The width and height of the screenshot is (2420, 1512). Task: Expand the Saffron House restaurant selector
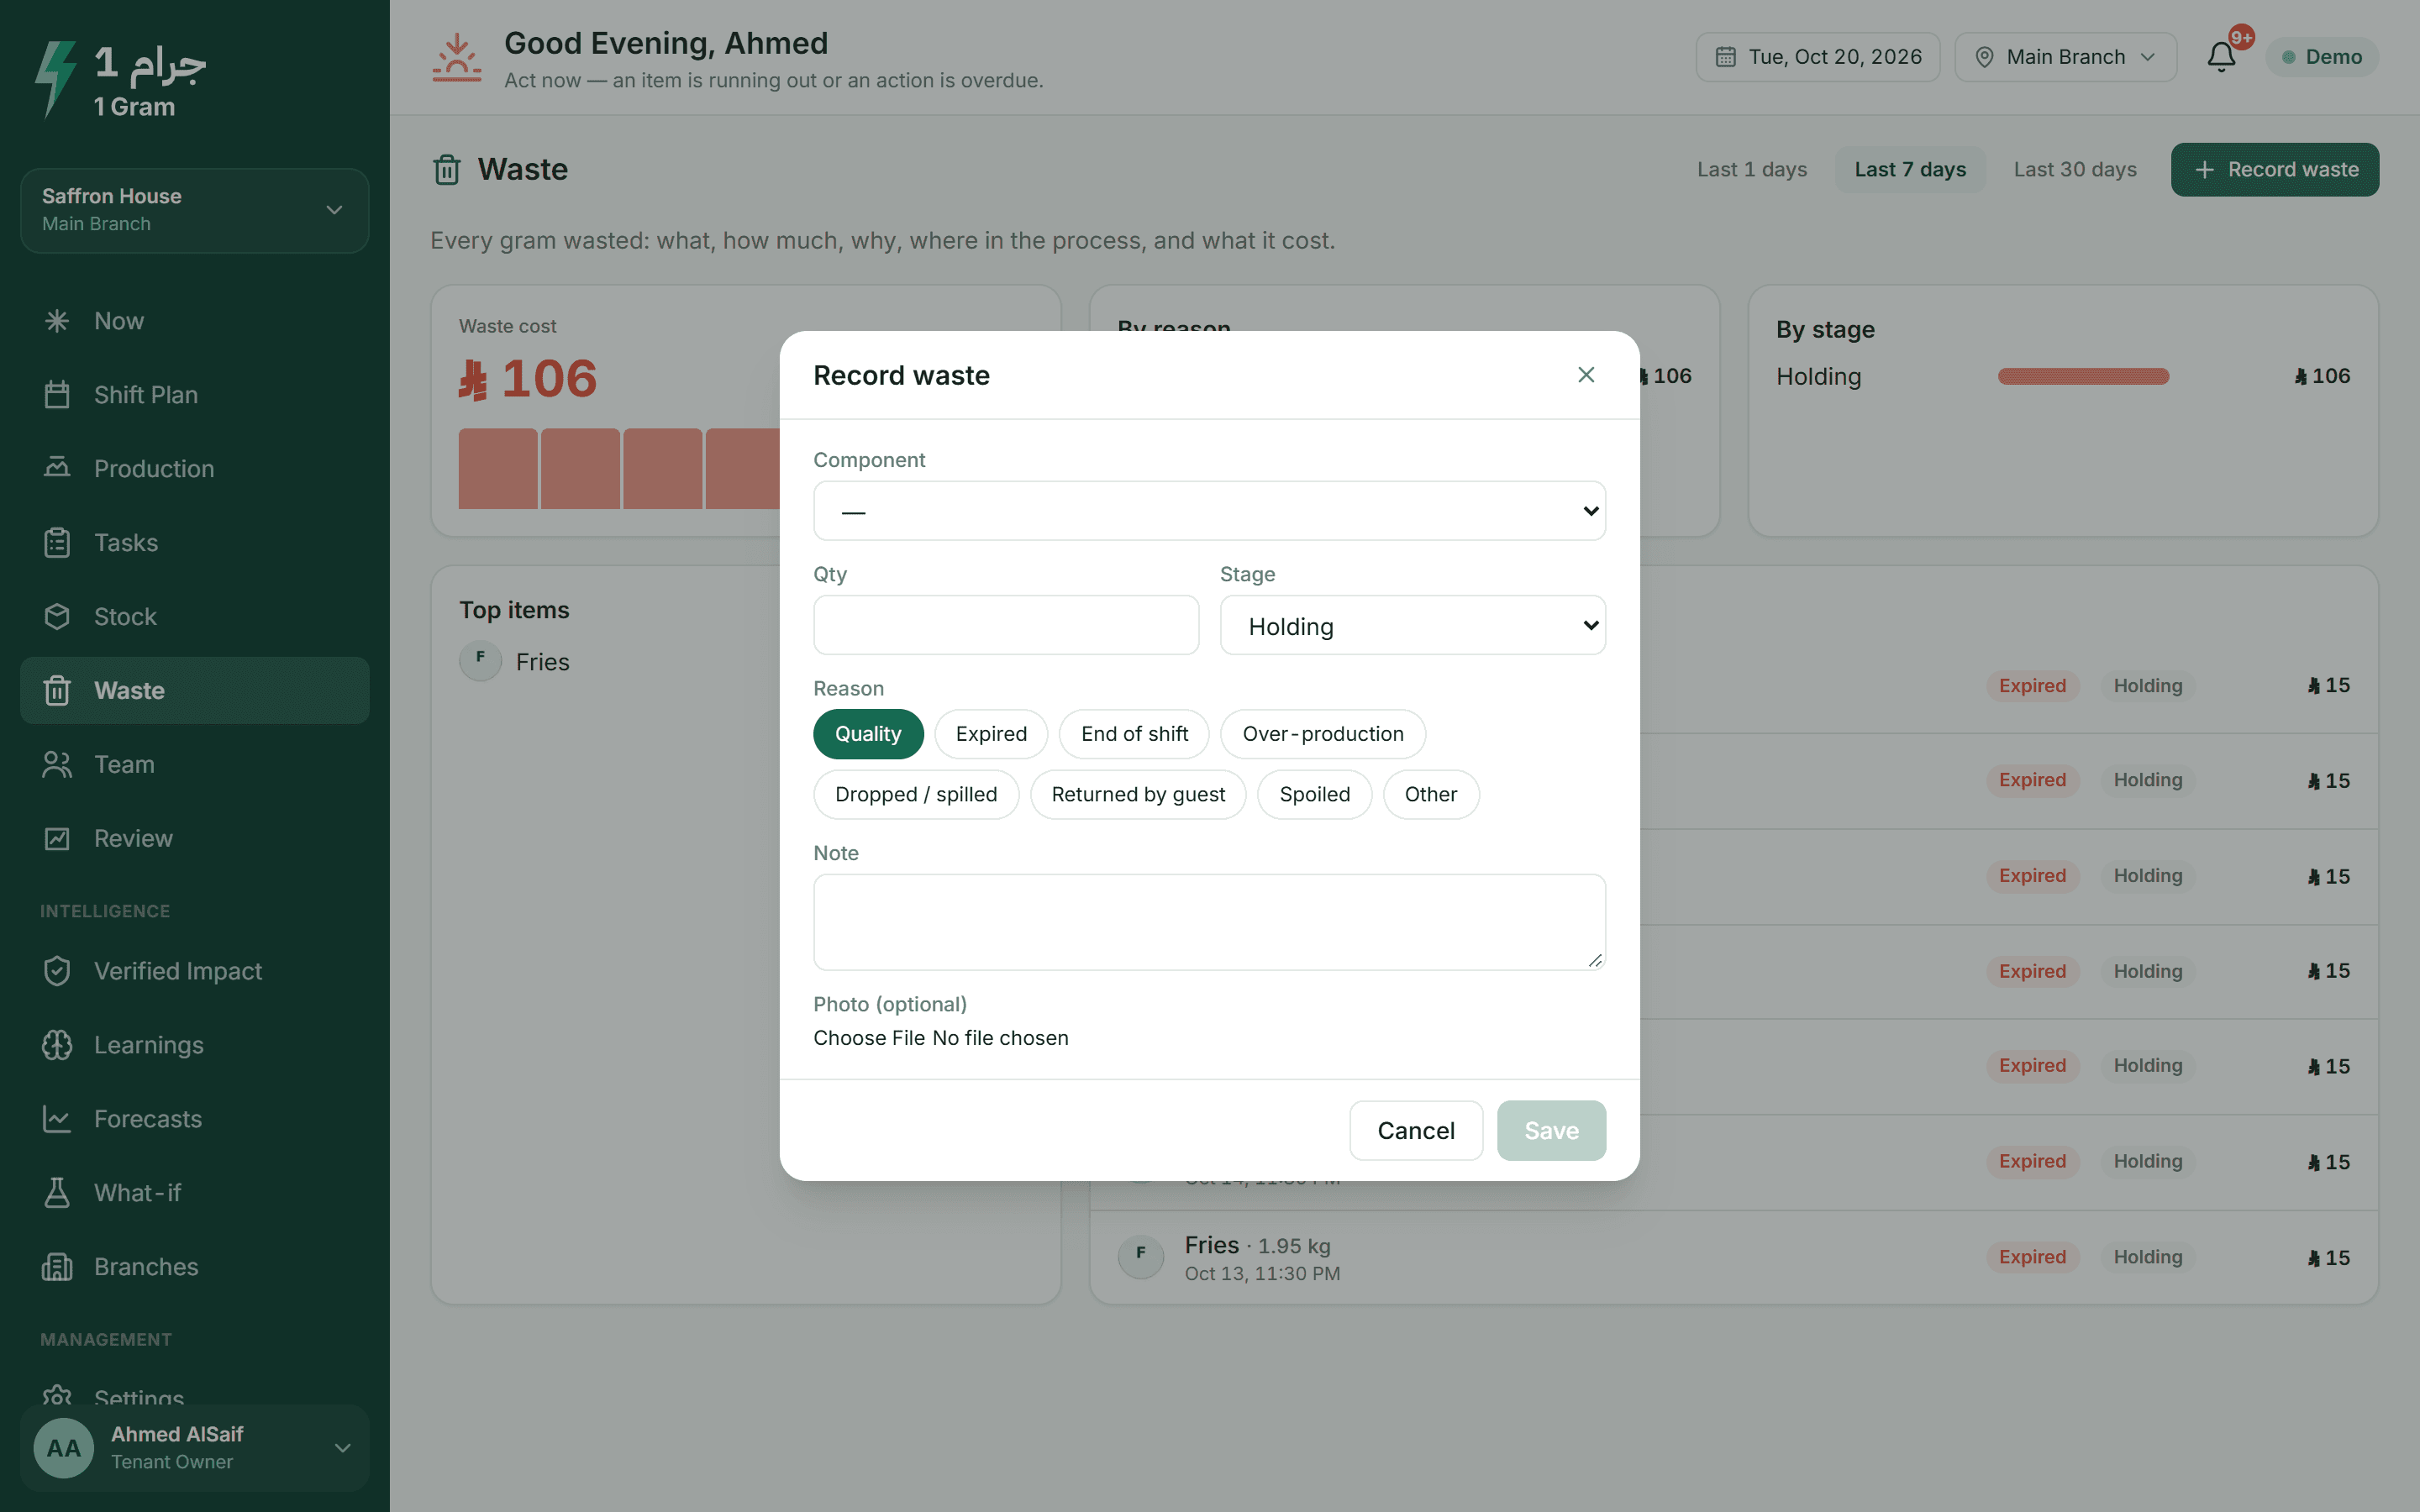pos(194,210)
